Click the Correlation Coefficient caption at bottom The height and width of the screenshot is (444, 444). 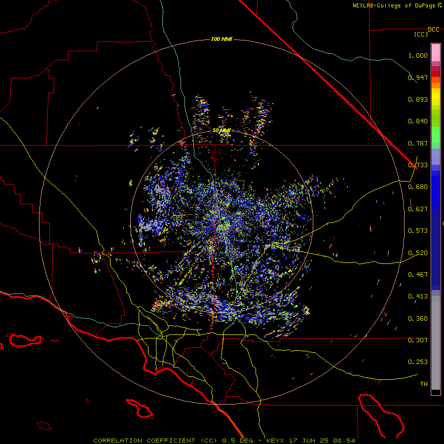[x=224, y=441]
